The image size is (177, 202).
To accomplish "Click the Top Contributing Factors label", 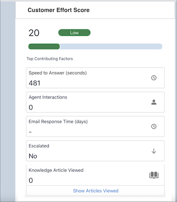I will pyautogui.click(x=50, y=59).
